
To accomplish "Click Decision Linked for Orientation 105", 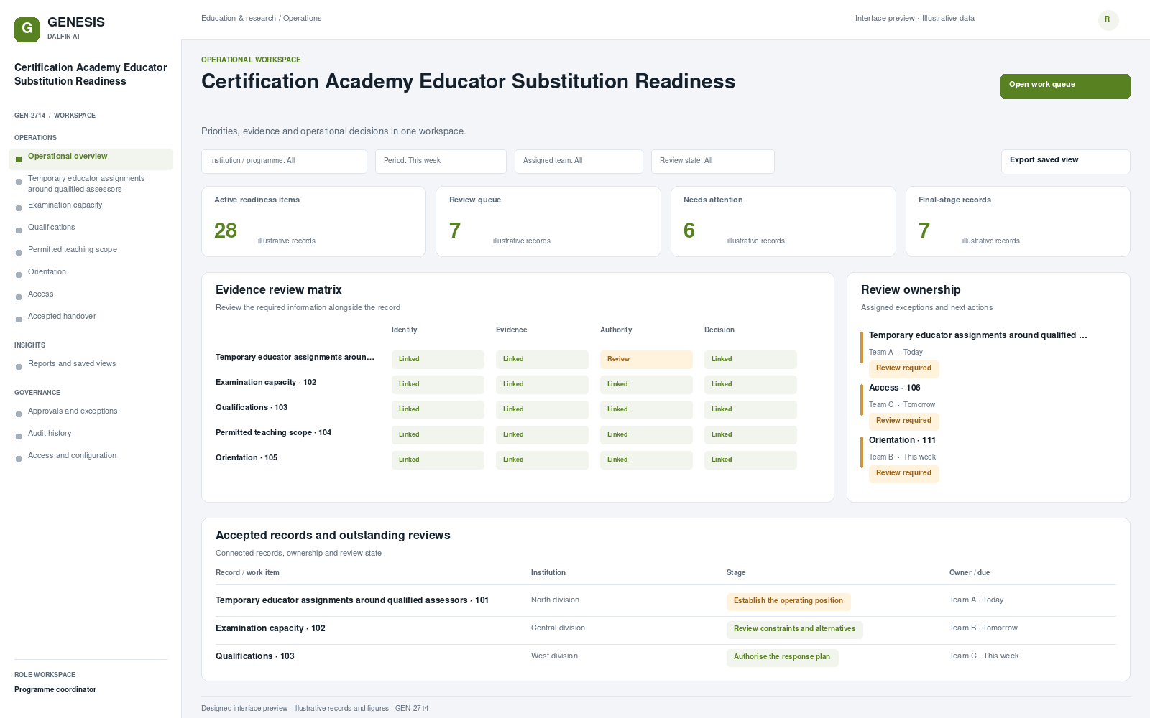I will tap(750, 460).
